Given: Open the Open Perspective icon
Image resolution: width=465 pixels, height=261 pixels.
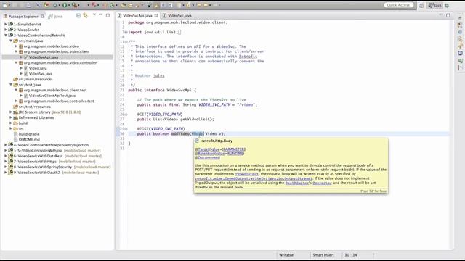Looking at the screenshot, I should (x=421, y=5).
